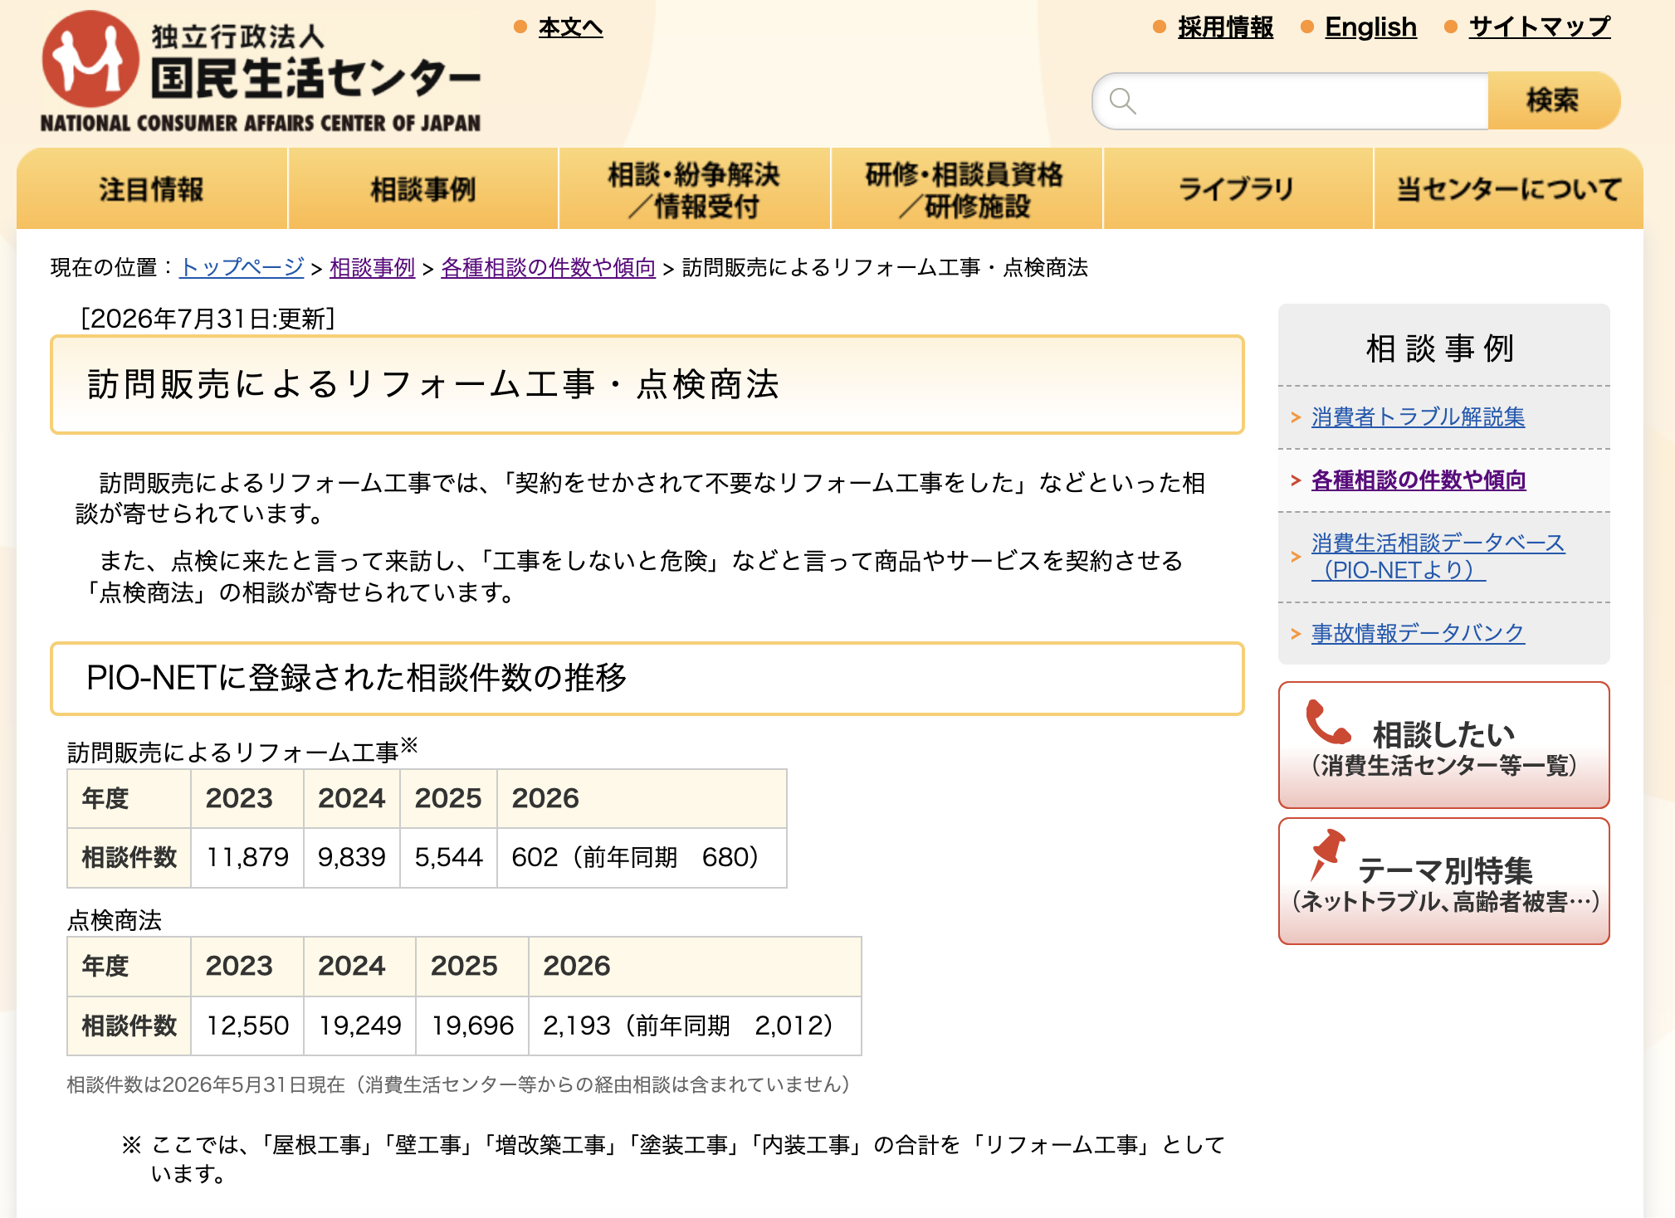Open 消費生活相談データベース (PIO-NETより) link
The width and height of the screenshot is (1675, 1218).
click(x=1438, y=556)
